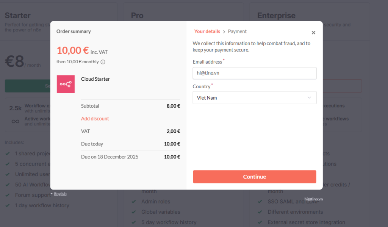Screen dimensions: 388x227
Task: Click the Add discount link
Action: (x=95, y=119)
